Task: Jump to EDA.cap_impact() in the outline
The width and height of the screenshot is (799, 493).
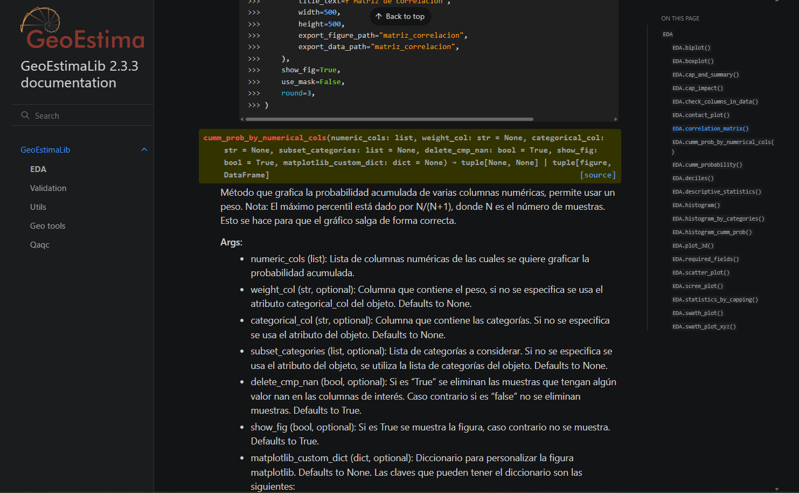Action: coord(698,88)
